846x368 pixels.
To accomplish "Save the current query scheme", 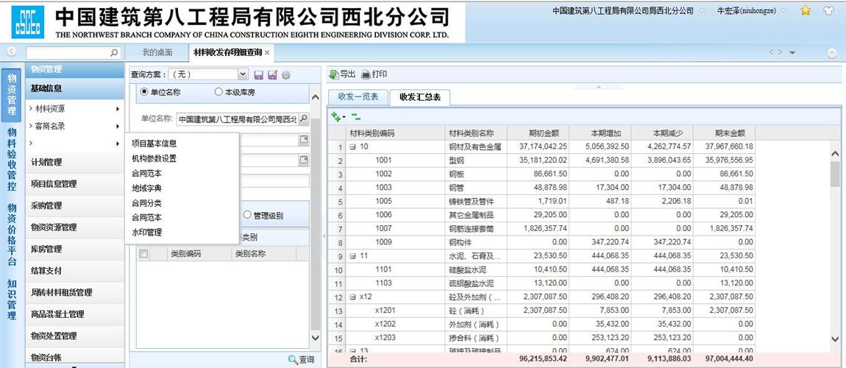I will (x=258, y=75).
